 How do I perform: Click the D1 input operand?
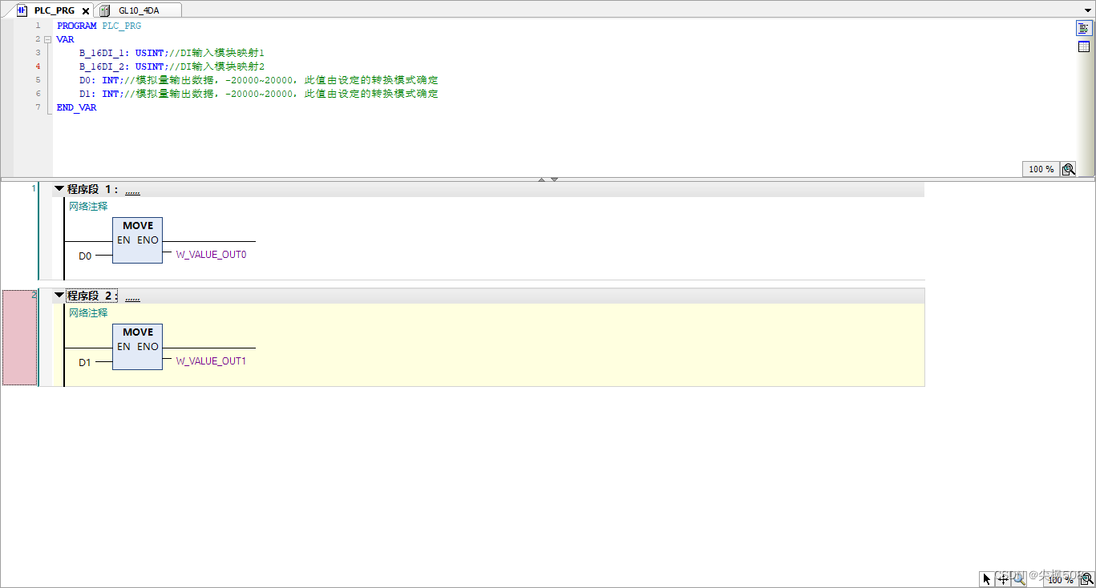(x=85, y=362)
